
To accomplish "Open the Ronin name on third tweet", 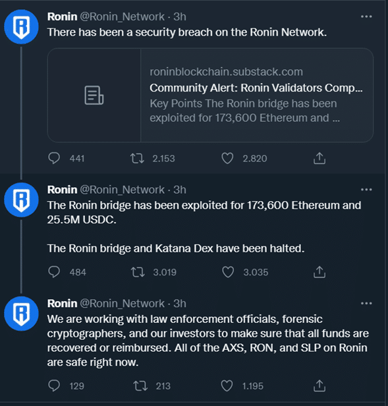I will (62, 303).
